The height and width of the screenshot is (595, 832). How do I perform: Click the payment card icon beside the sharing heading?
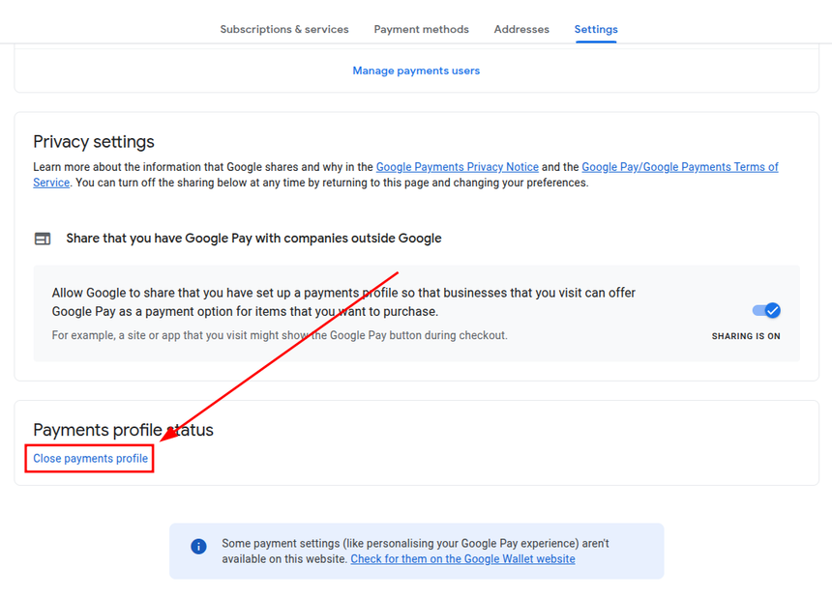43,239
